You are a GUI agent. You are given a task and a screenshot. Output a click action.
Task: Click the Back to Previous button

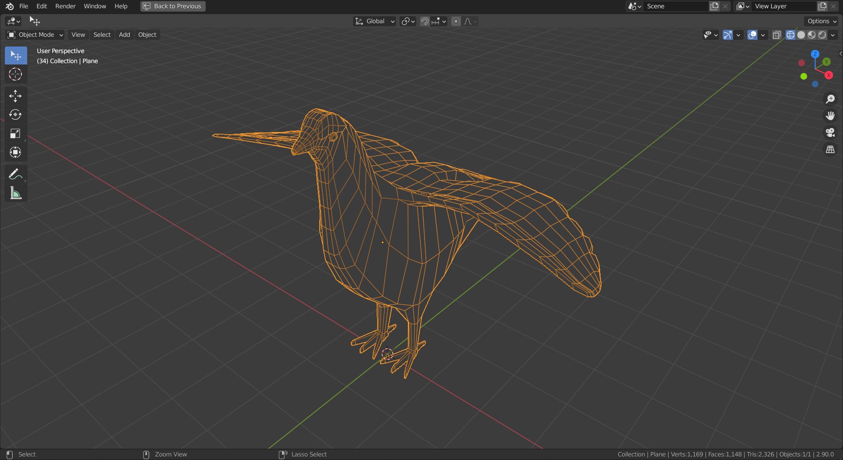(173, 6)
